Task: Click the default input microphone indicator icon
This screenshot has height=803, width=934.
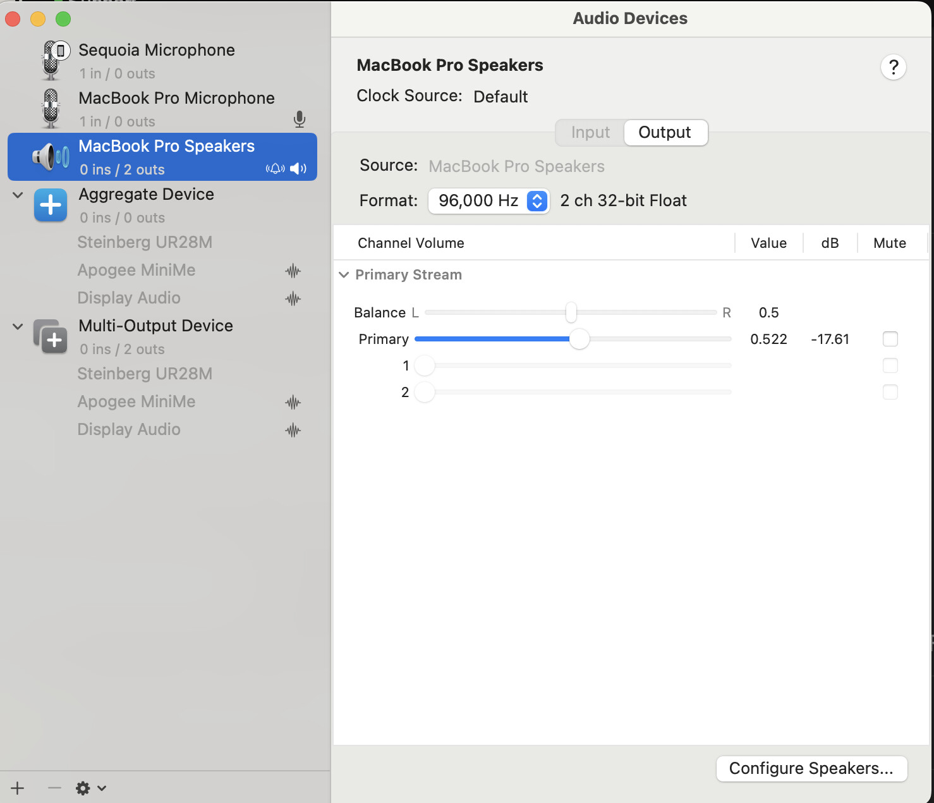Action: (300, 119)
